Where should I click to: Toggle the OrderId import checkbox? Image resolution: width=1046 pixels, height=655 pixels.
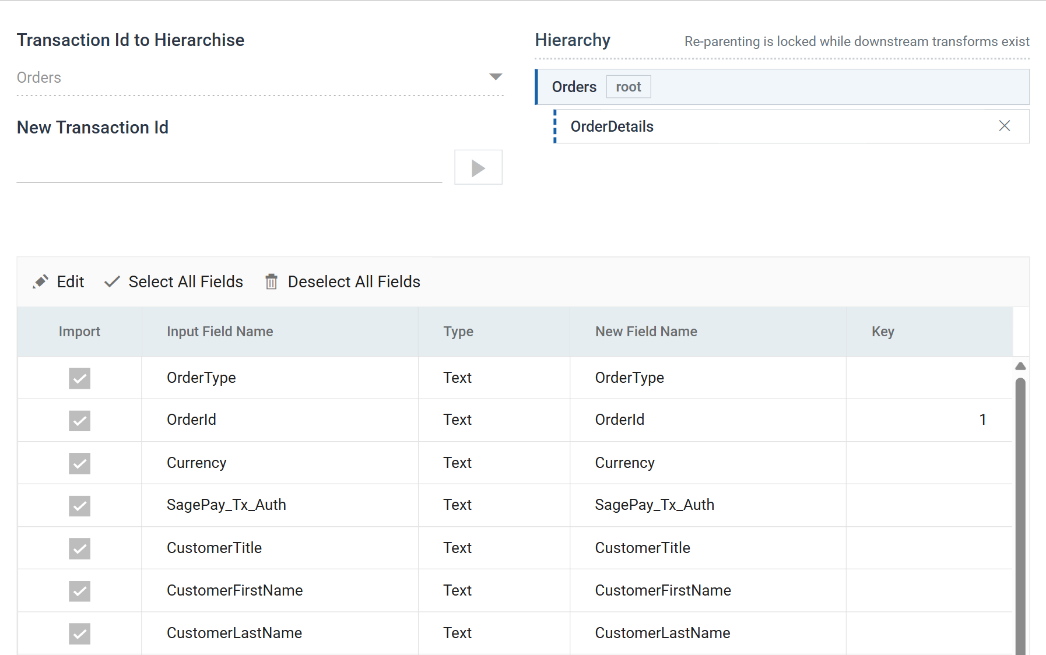pos(79,421)
